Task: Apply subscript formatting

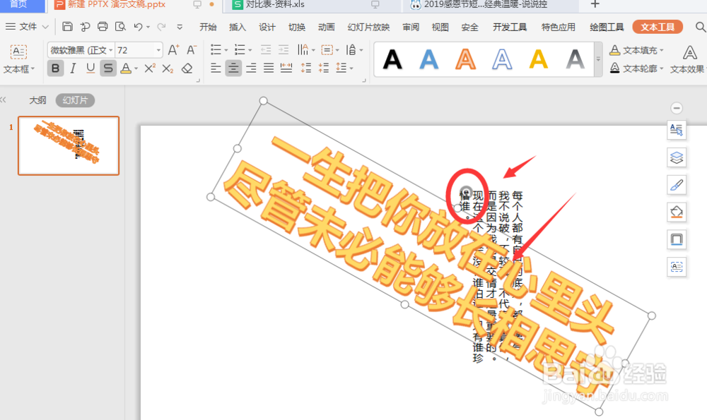Action: click(168, 68)
